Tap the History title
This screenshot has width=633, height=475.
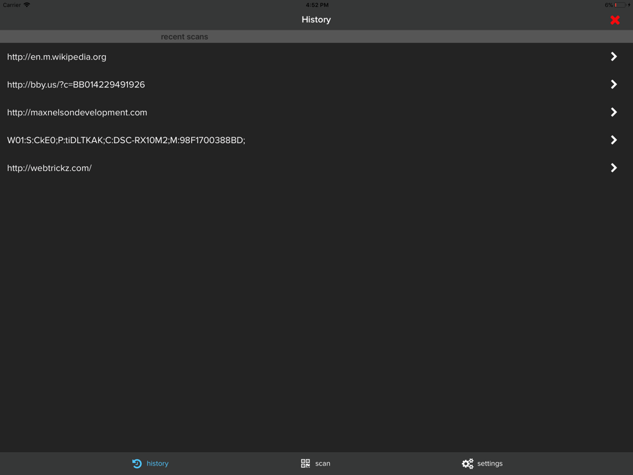tap(316, 20)
